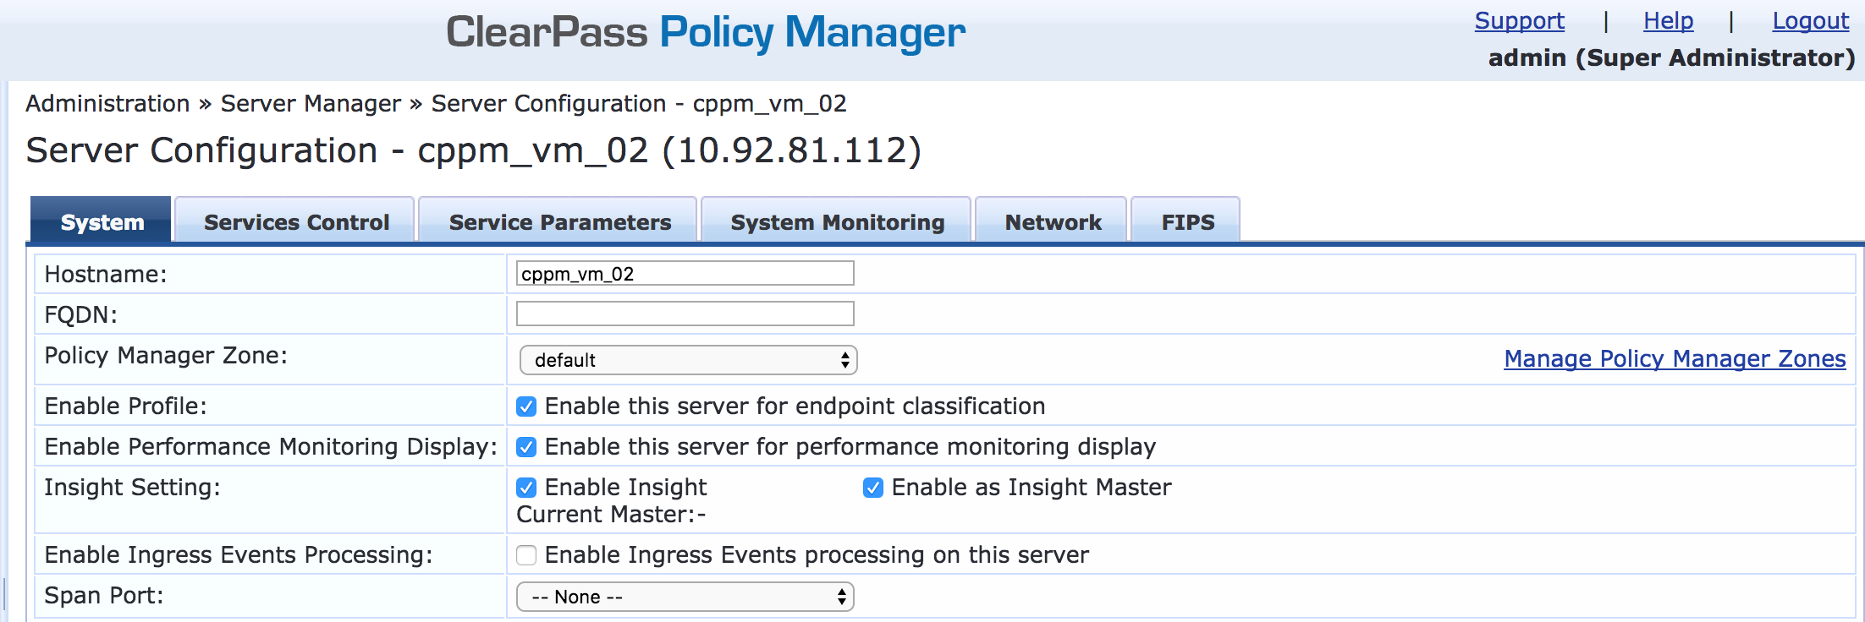Open Manage Policy Manager Zones link
This screenshot has width=1865, height=622.
tap(1675, 358)
